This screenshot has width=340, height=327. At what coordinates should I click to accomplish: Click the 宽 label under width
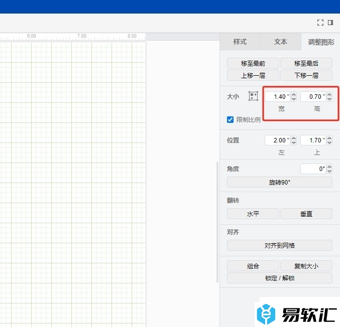pos(281,108)
